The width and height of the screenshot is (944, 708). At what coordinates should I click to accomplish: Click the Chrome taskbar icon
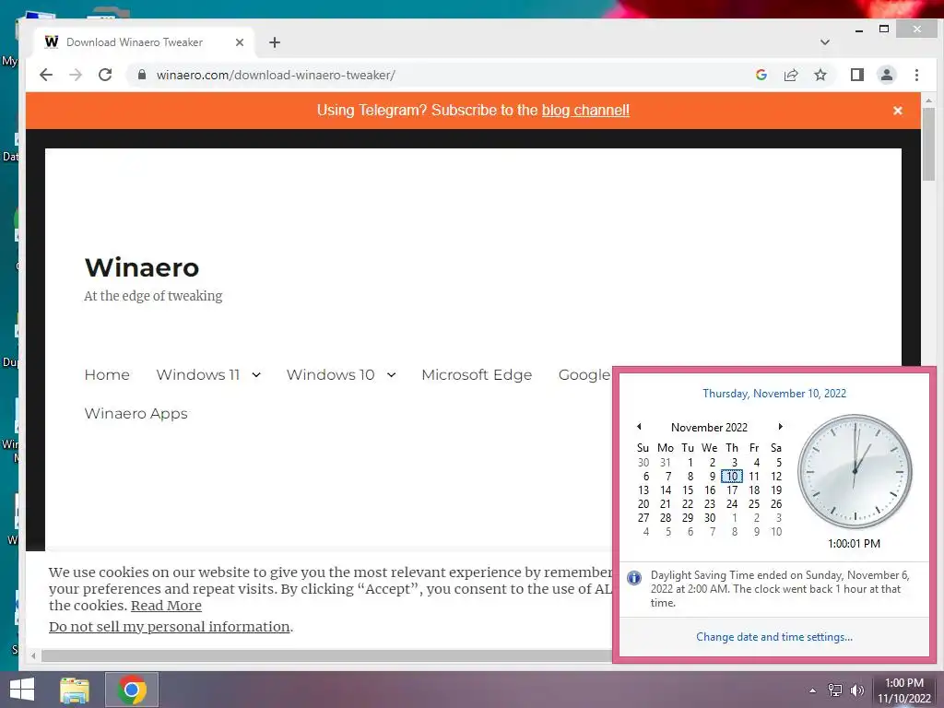132,690
